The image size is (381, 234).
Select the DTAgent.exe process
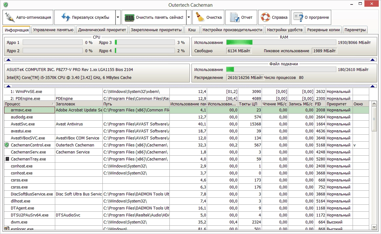coord(186,208)
